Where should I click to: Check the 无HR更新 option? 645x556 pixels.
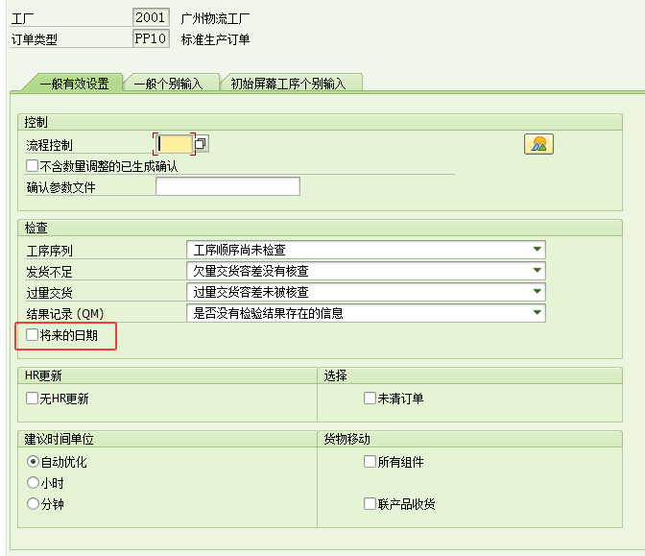pos(33,399)
